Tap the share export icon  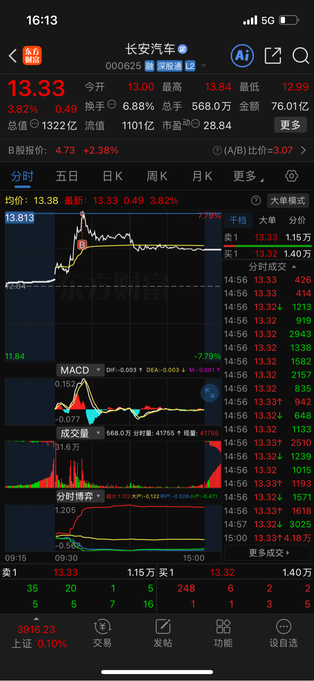(x=273, y=56)
